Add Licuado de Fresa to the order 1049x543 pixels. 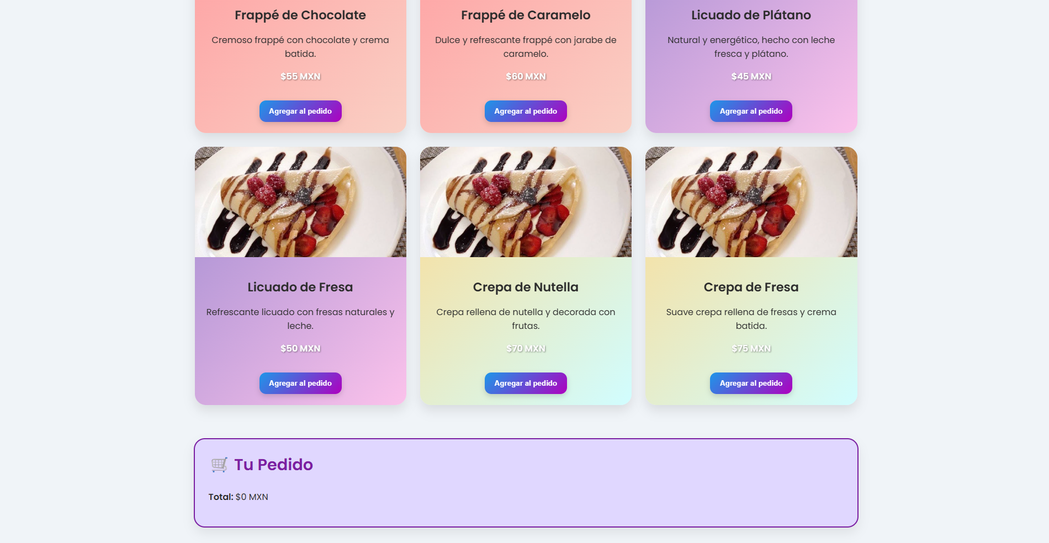300,383
